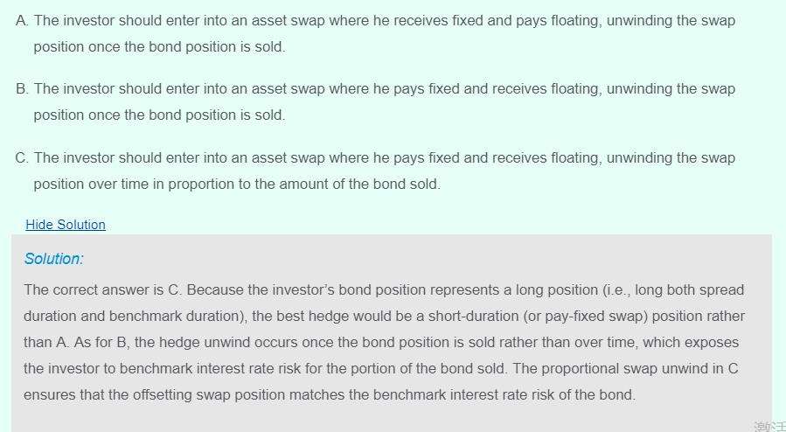Click second line of option B text
786x432 pixels.
(159, 115)
